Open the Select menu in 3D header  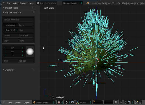(18, 102)
